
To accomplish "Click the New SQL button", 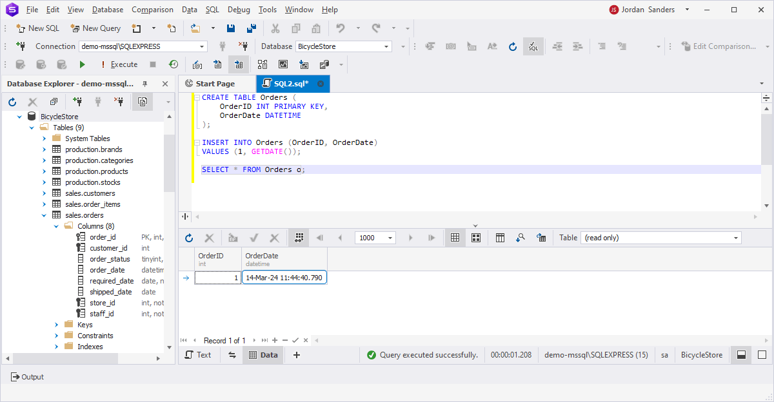I will [37, 28].
